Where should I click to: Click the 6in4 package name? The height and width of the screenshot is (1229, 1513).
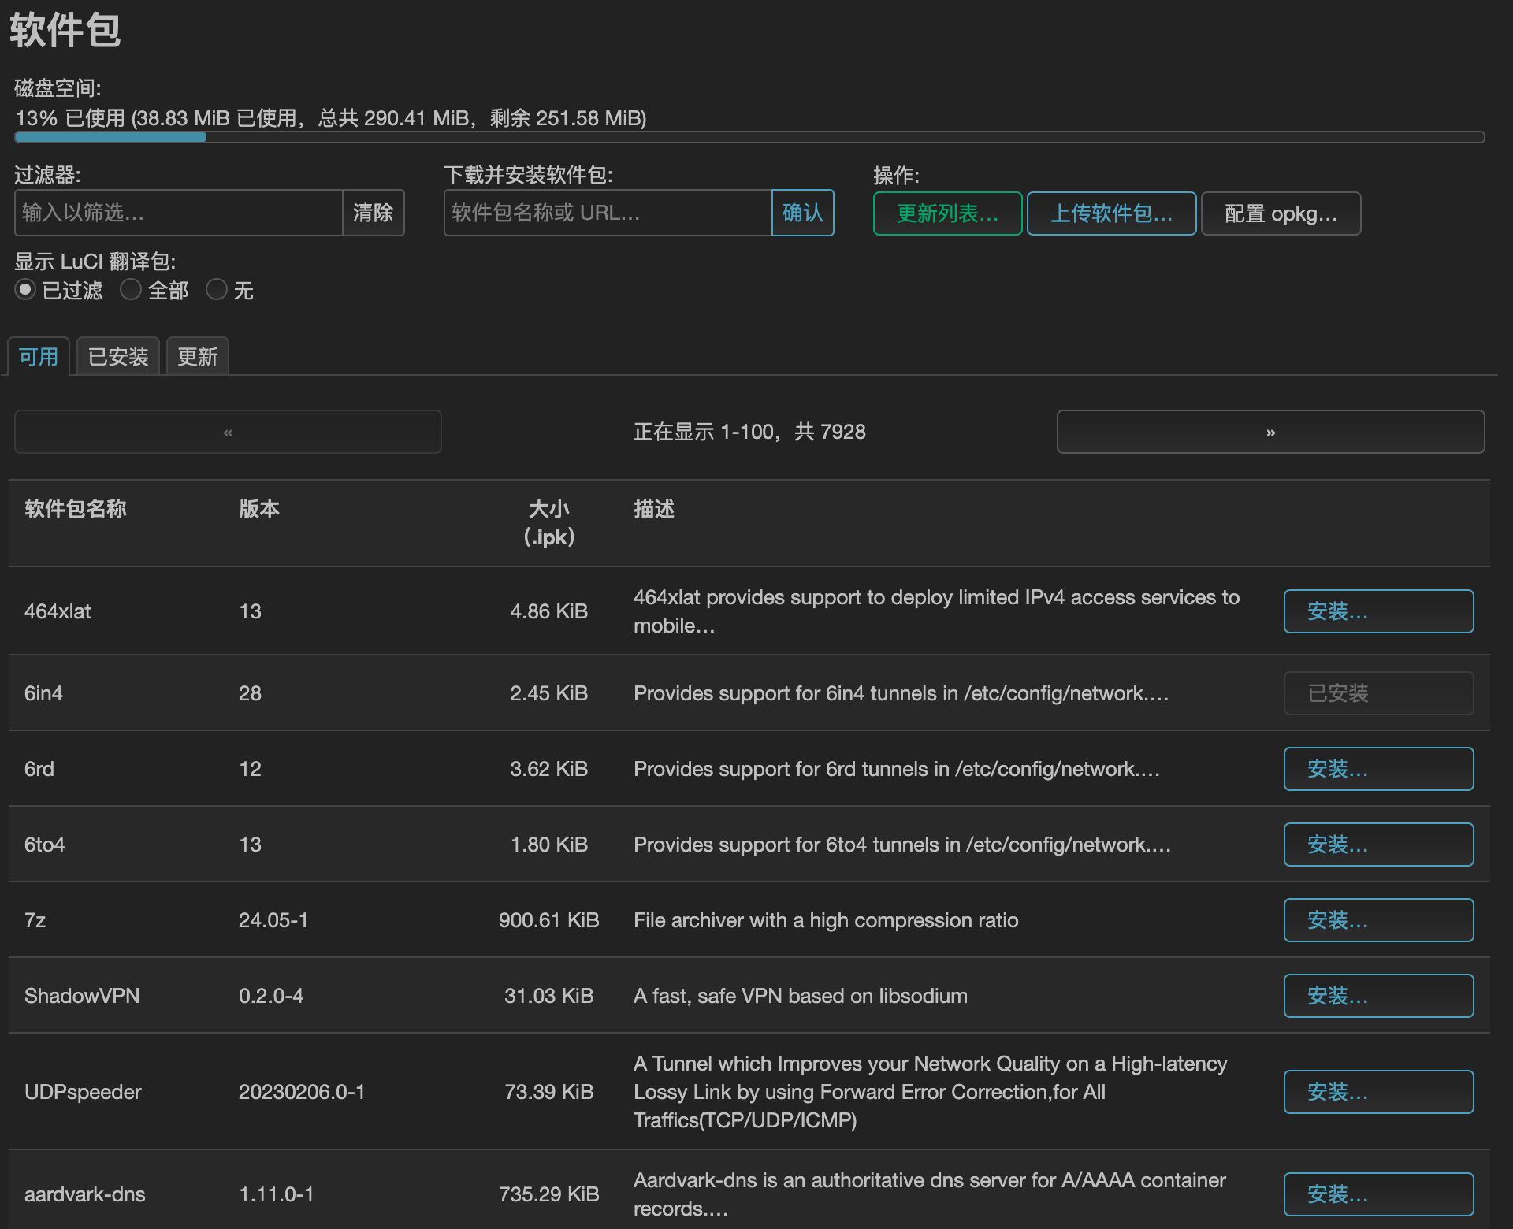43,693
